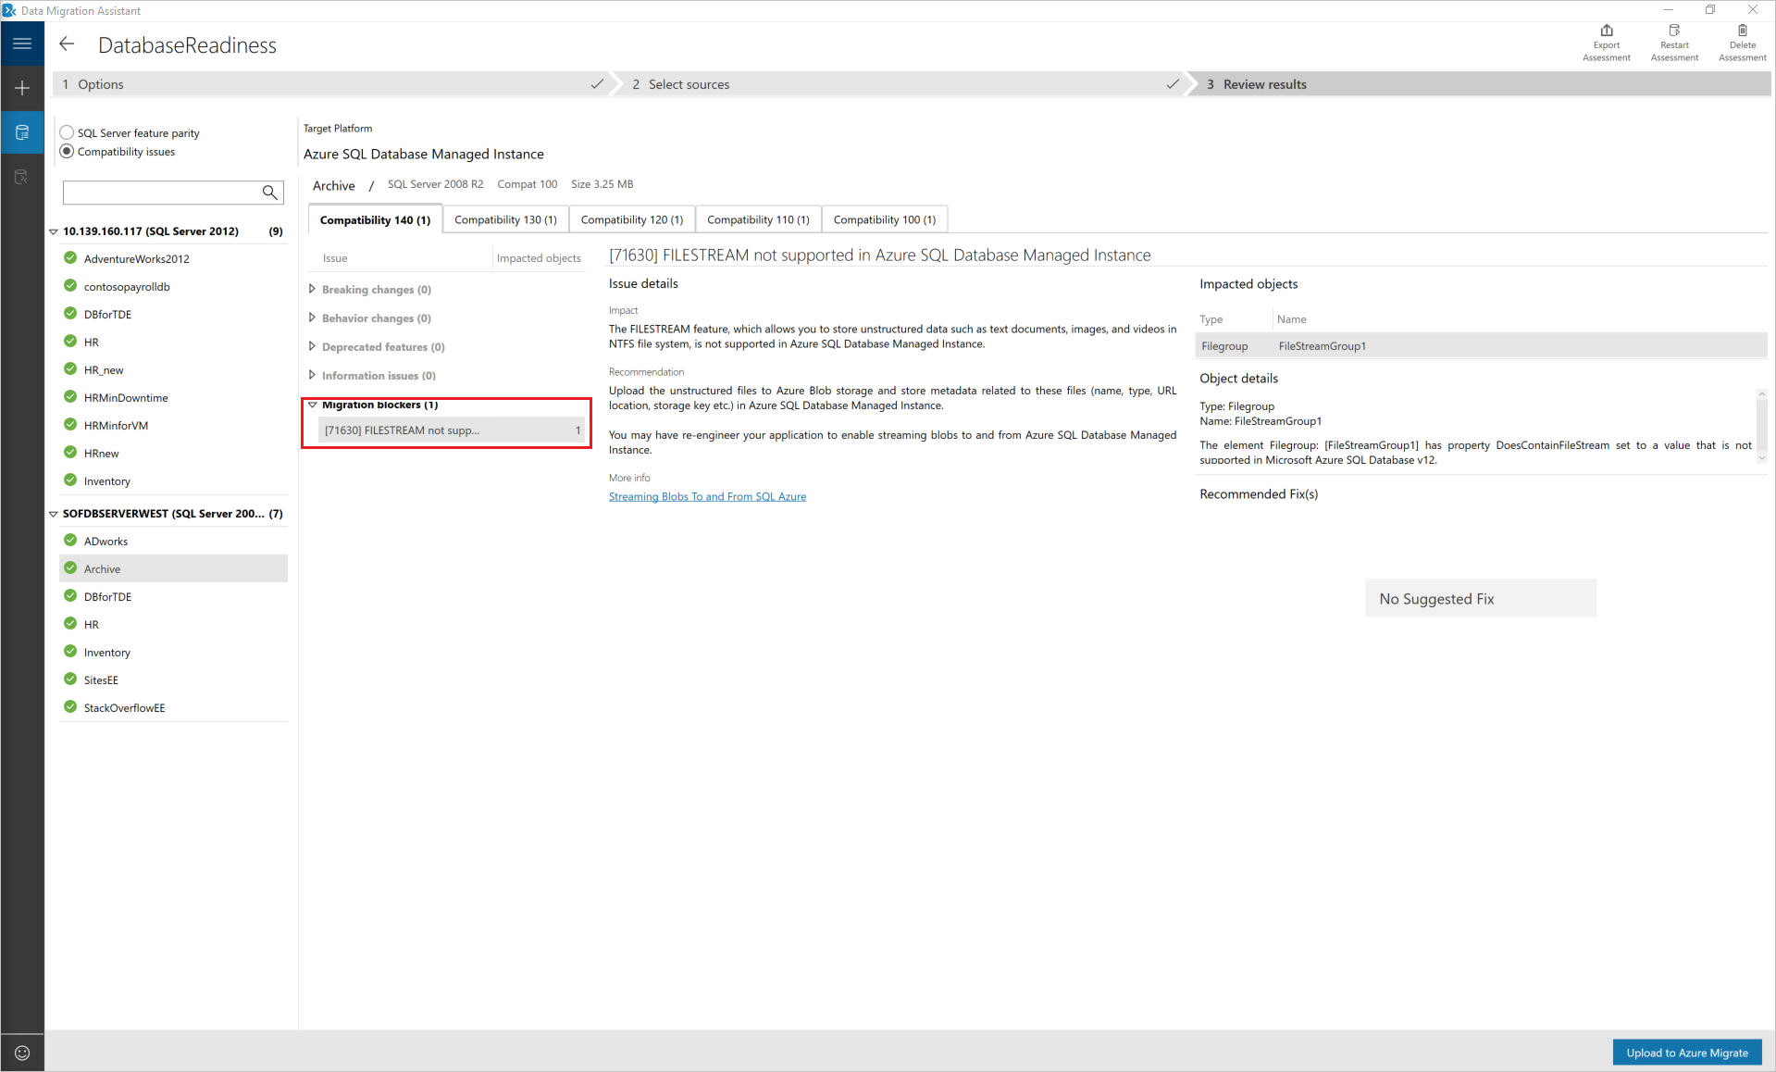This screenshot has height=1072, width=1776.
Task: Open the hamburger menu icon
Action: coord(22,44)
